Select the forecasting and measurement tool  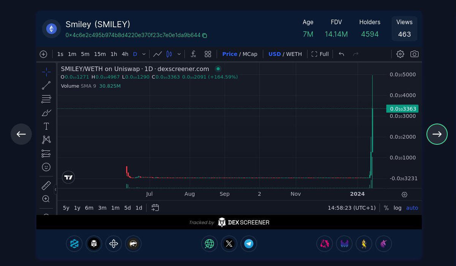tap(46, 153)
